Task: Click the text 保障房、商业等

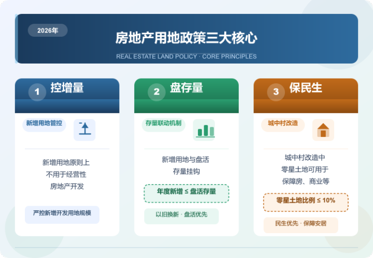Action: point(306,181)
